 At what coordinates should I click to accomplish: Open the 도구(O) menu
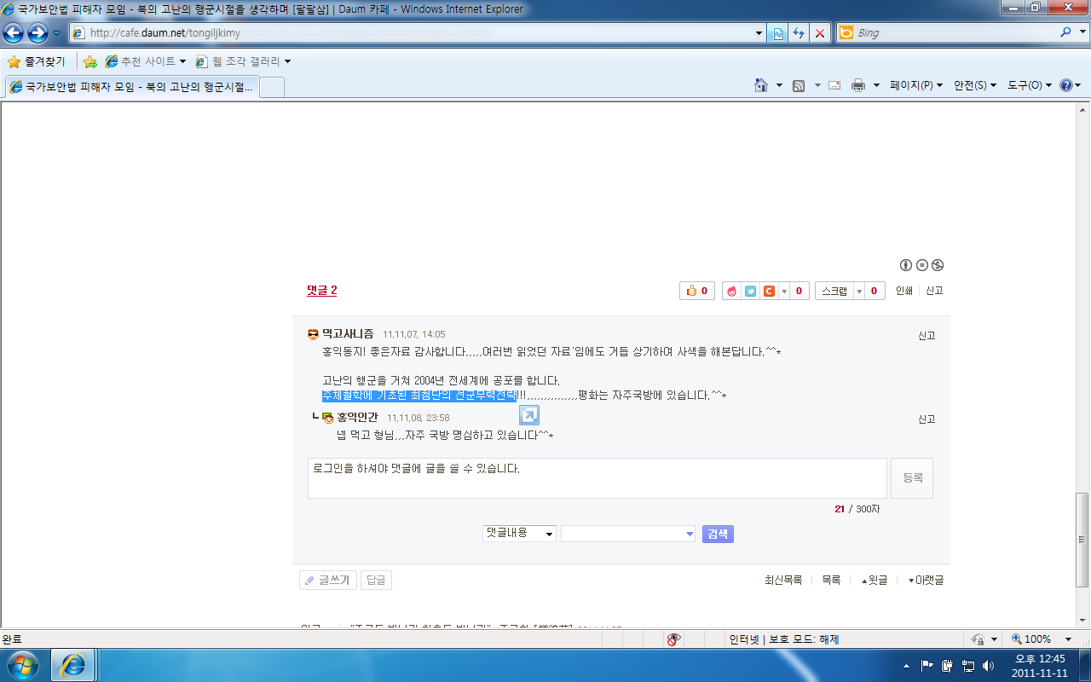pyautogui.click(x=1030, y=85)
